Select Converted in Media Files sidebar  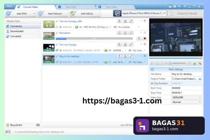point(23,36)
